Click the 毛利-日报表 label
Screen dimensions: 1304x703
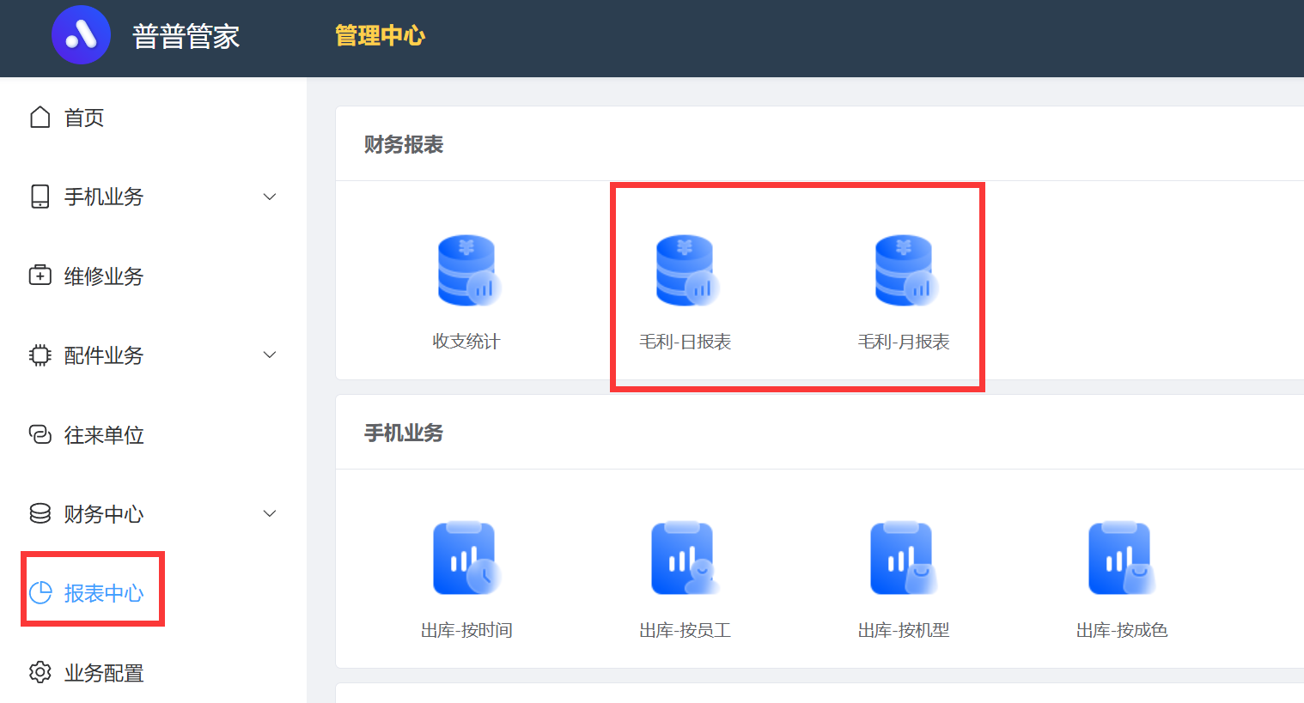[685, 342]
